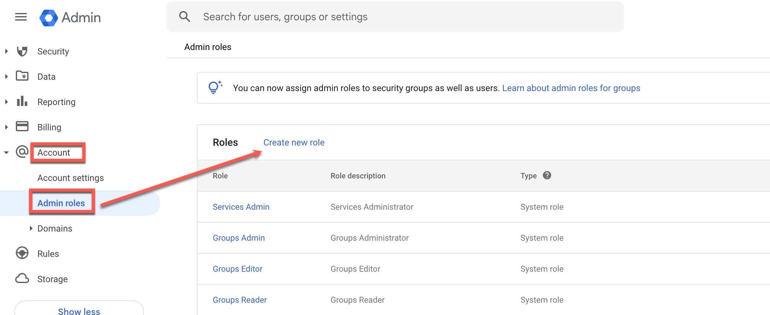Open Learn about admin roles for groups
Image resolution: width=770 pixels, height=315 pixels.
point(571,88)
